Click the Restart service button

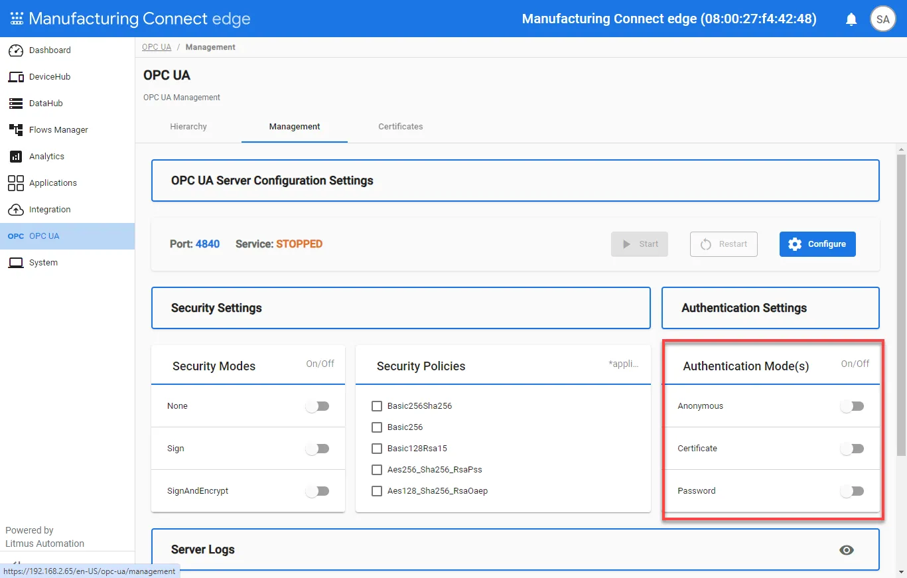coord(724,244)
